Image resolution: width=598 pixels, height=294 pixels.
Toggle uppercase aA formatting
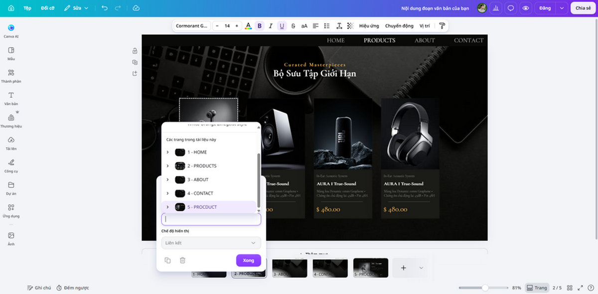point(304,26)
